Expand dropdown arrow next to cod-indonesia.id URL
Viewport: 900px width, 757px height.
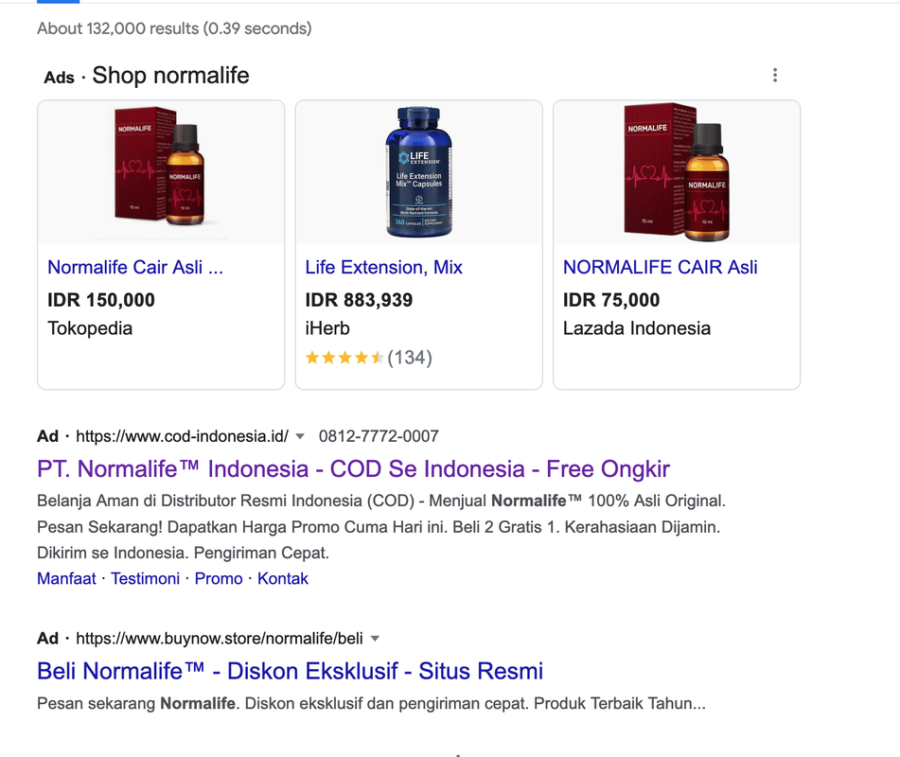point(300,436)
